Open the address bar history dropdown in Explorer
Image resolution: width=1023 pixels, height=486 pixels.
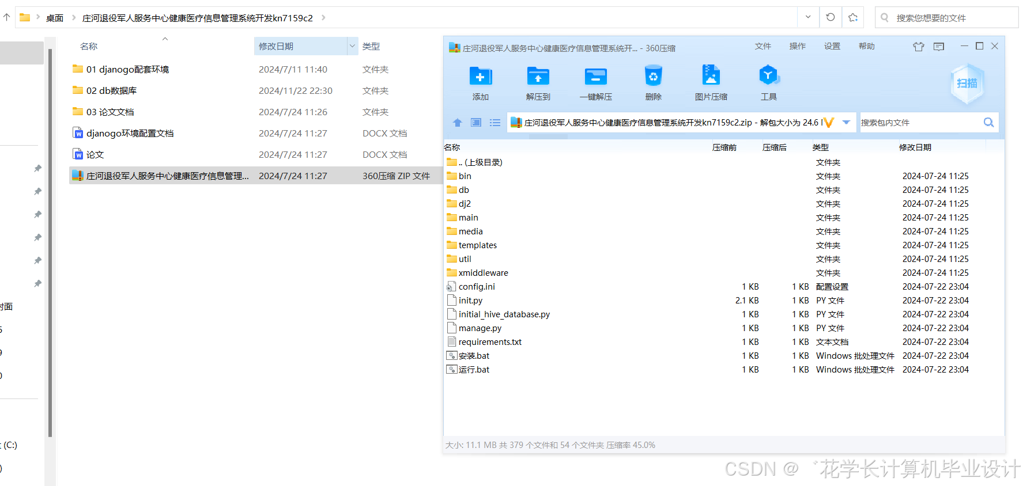pos(808,17)
